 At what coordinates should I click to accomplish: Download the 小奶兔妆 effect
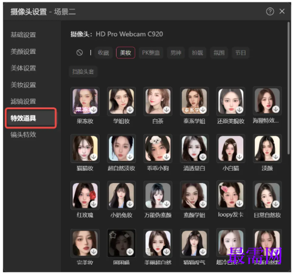130,204
